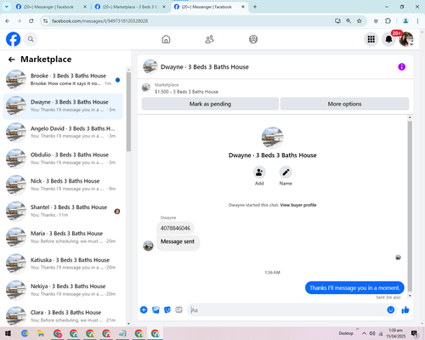Open the Nick conversation
The image size is (425, 340).
tap(63, 184)
